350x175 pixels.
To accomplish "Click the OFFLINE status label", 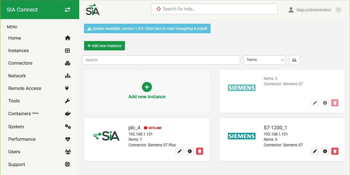I will [155, 128].
